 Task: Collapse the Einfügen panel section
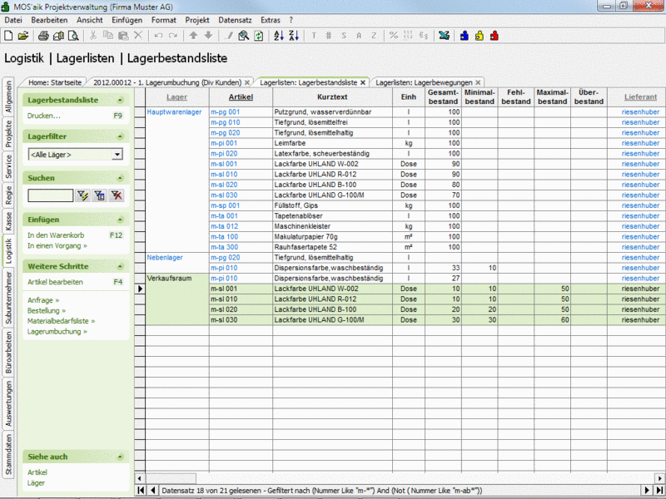120,220
